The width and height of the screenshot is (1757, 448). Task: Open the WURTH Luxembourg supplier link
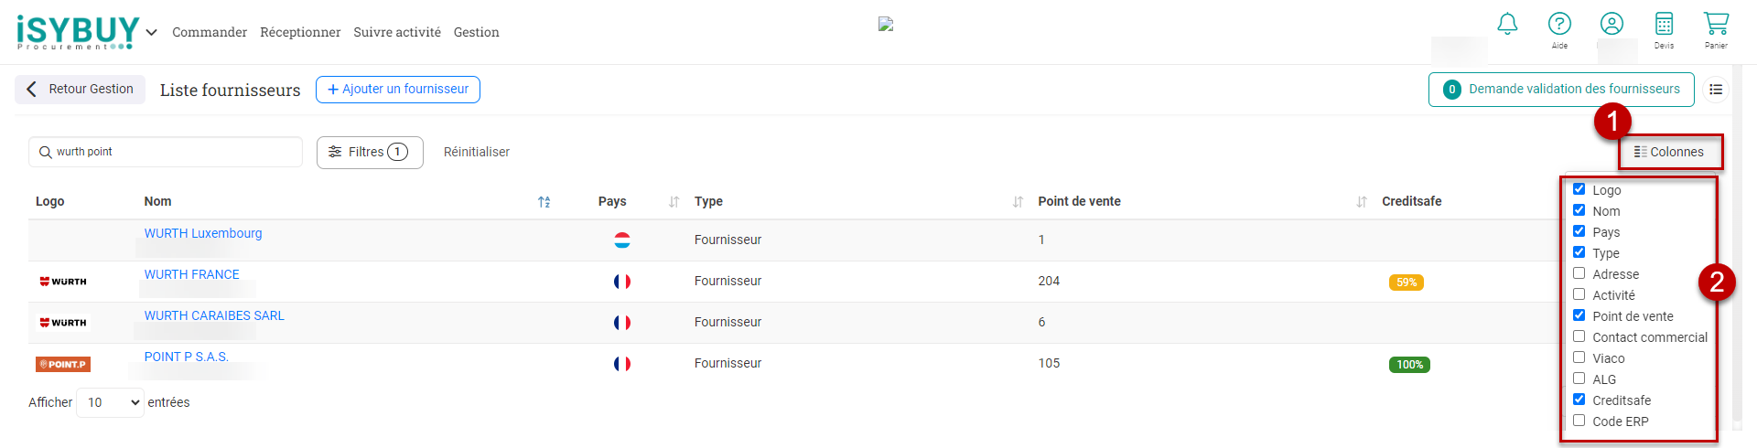click(203, 233)
